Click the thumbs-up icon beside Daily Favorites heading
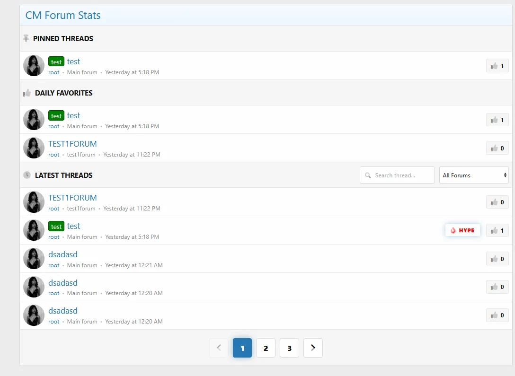Viewport: 515px width, 376px height. pyautogui.click(x=27, y=93)
